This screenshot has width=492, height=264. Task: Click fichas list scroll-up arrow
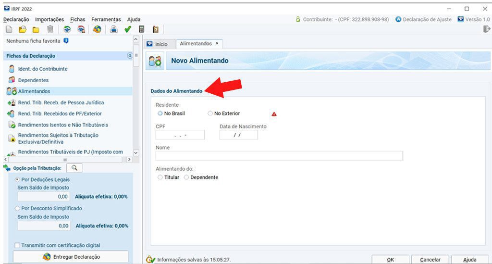[x=136, y=39]
